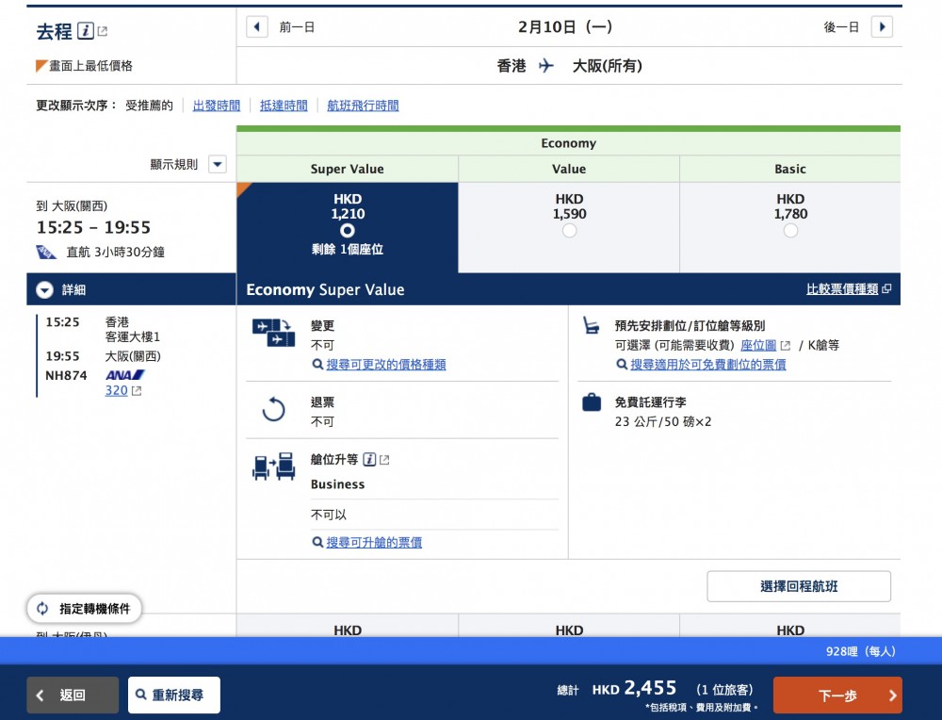This screenshot has height=720, width=942.
Task: Click the free baggage suitcase icon
Action: 592,402
